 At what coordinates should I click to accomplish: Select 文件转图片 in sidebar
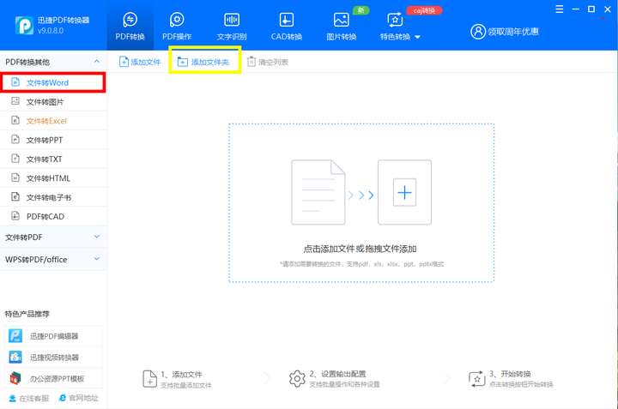coord(53,102)
